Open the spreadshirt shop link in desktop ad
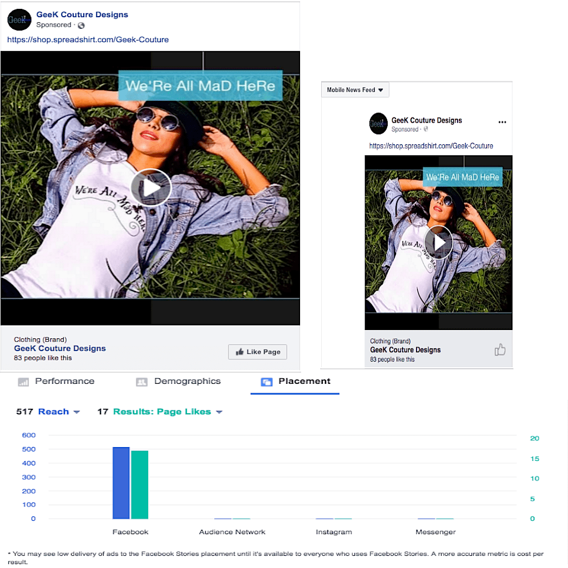568x568 pixels. pos(88,40)
